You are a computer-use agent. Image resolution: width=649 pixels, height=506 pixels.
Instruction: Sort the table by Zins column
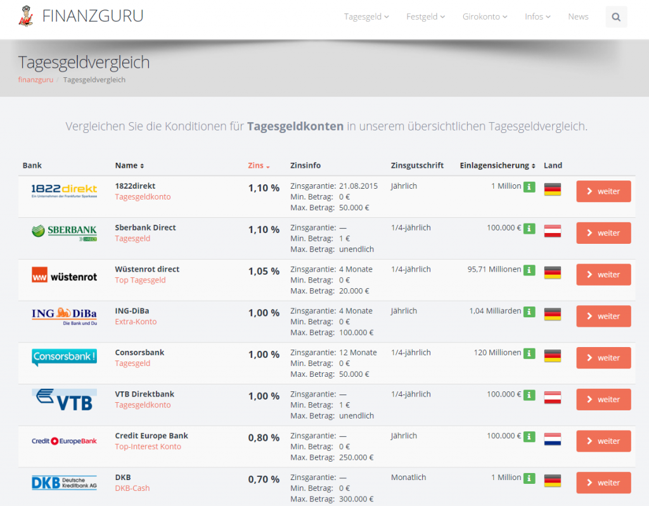(x=259, y=165)
